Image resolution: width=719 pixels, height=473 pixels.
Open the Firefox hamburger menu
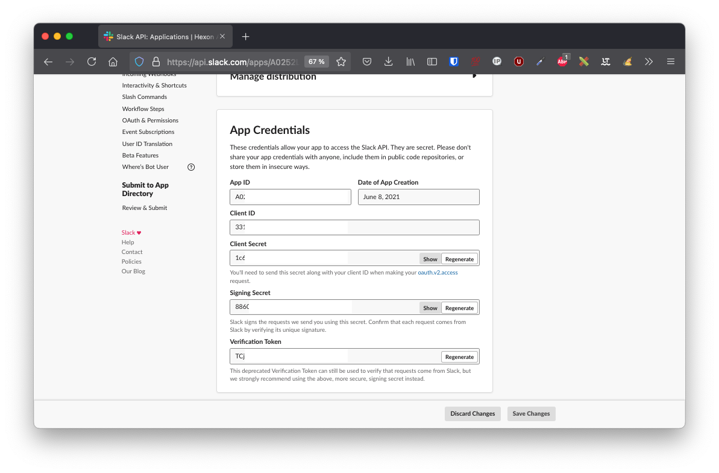click(x=670, y=62)
